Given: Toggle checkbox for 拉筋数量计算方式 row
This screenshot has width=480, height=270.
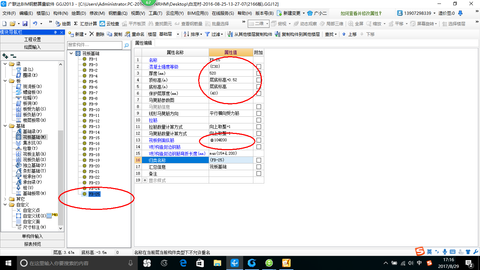Looking at the screenshot, I should (x=259, y=127).
